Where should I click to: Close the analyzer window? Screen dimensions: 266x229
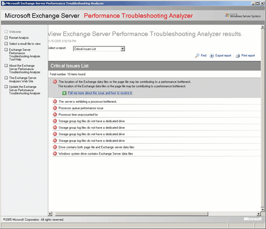pos(262,3)
